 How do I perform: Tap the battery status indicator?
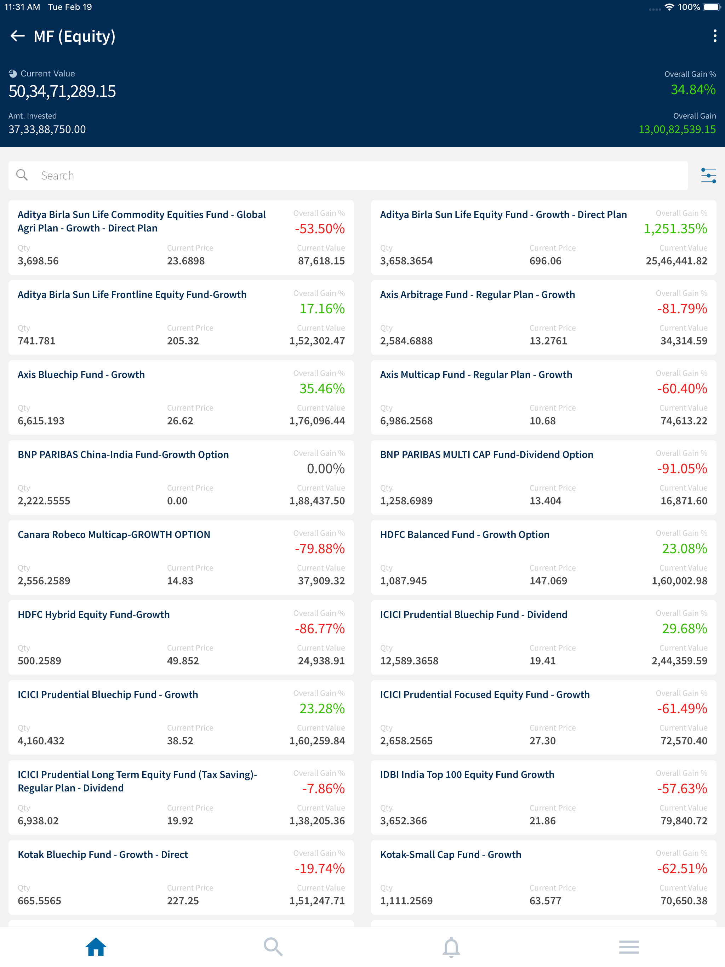tap(712, 7)
